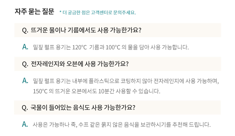235x136 pixels.
Task: Click the teal A. marker for 120°C answer
Action: coord(25,47)
